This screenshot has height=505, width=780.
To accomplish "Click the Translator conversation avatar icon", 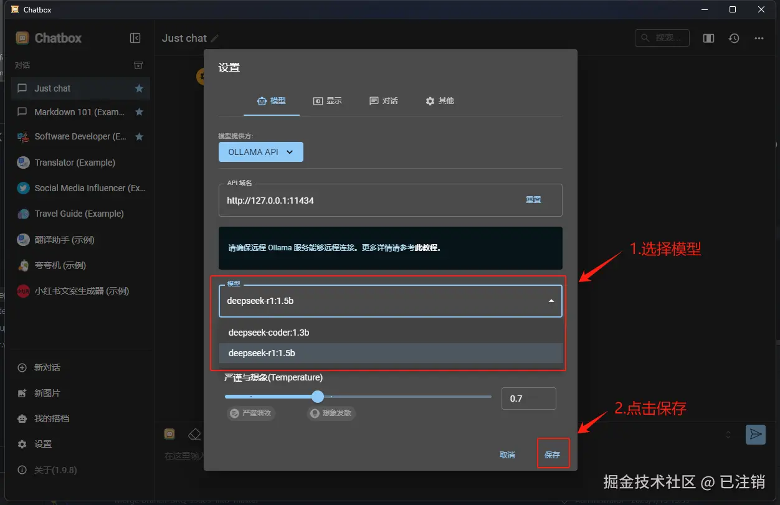I will 23,163.
